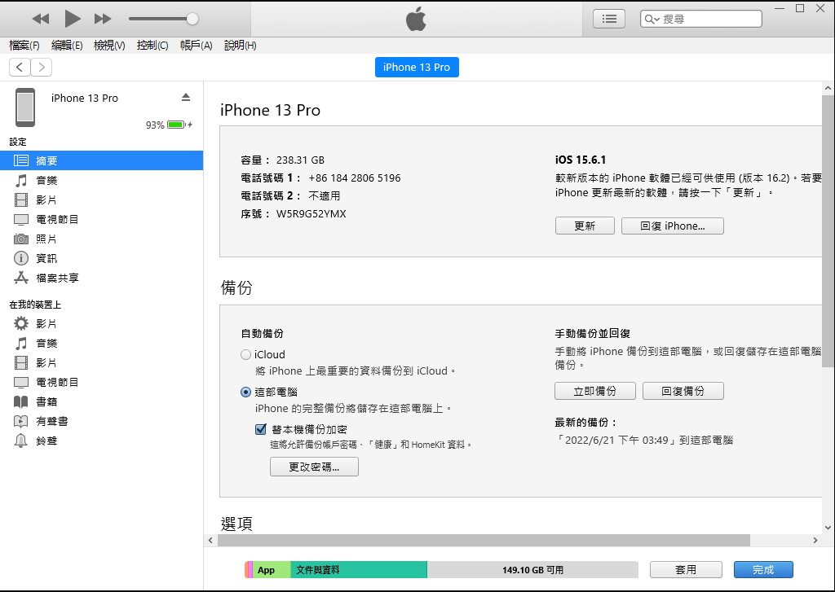
Task: Click the eject icon beside iPhone 13 Pro
Action: point(185,98)
